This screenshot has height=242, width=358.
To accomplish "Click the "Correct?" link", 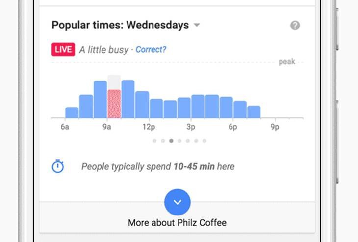I will pyautogui.click(x=151, y=50).
